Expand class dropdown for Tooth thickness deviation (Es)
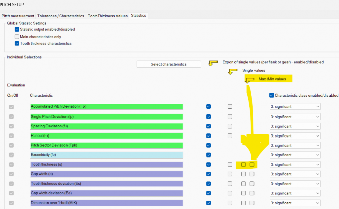 coord(295,184)
